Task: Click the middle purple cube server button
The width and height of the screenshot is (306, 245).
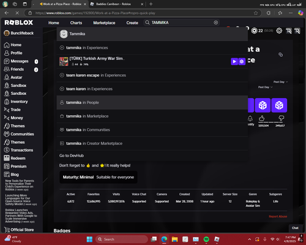Action: [263, 105]
